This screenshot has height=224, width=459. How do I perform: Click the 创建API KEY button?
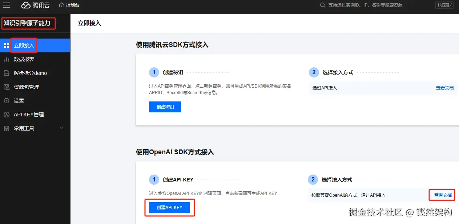pyautogui.click(x=169, y=207)
